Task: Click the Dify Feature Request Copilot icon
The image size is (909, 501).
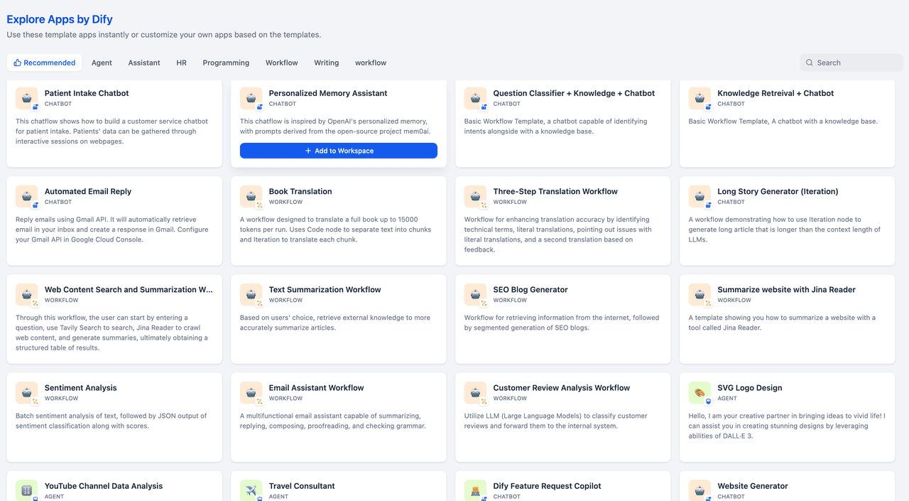Action: (x=475, y=490)
